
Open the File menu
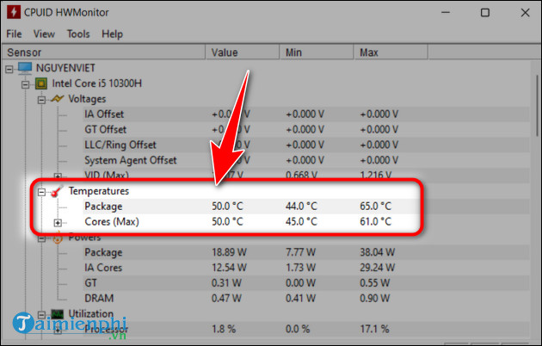click(14, 34)
